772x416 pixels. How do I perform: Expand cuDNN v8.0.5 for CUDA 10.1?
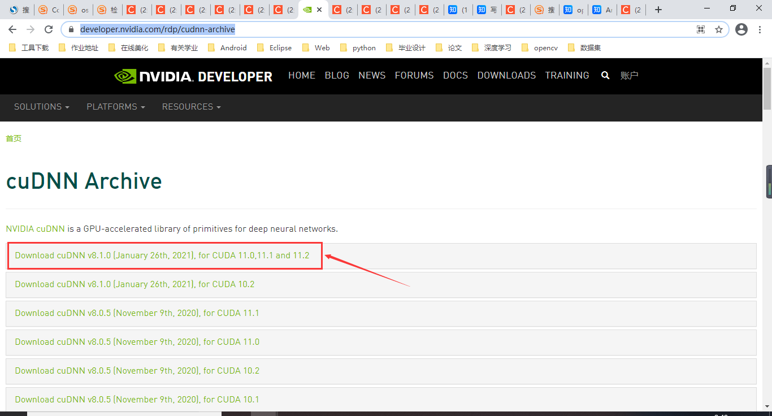point(381,400)
